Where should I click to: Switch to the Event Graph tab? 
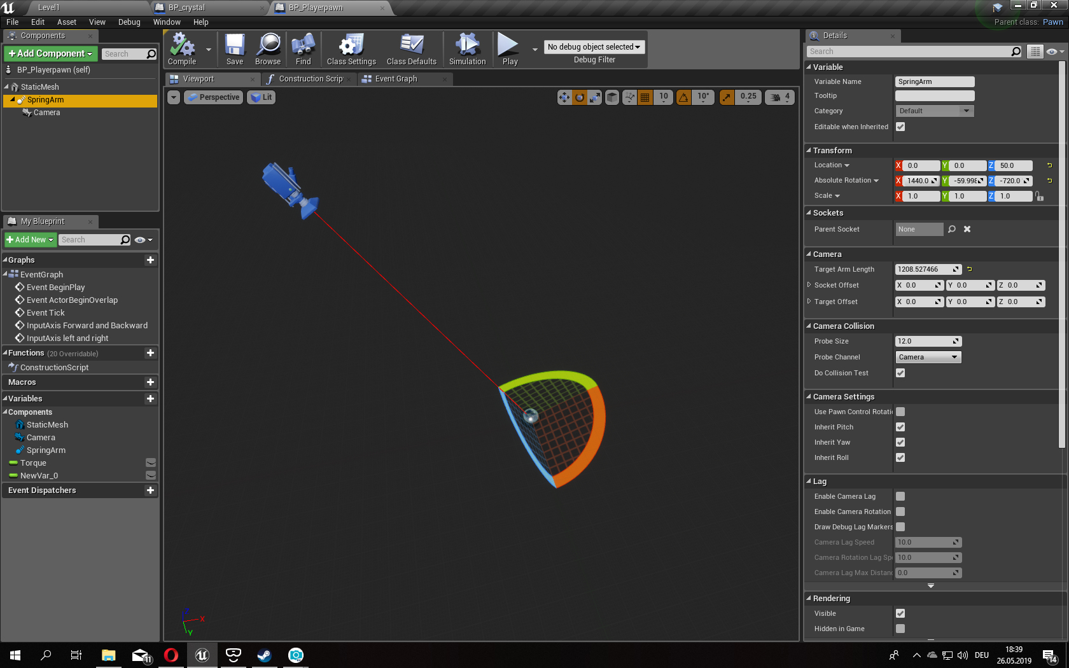[x=396, y=79]
